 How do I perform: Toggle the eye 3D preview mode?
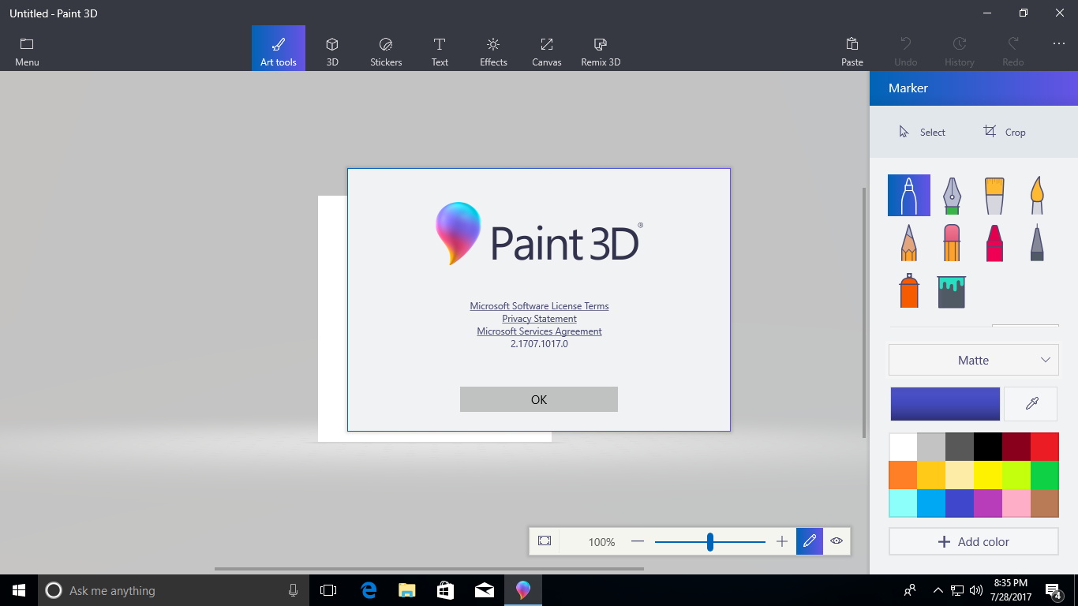pyautogui.click(x=837, y=541)
